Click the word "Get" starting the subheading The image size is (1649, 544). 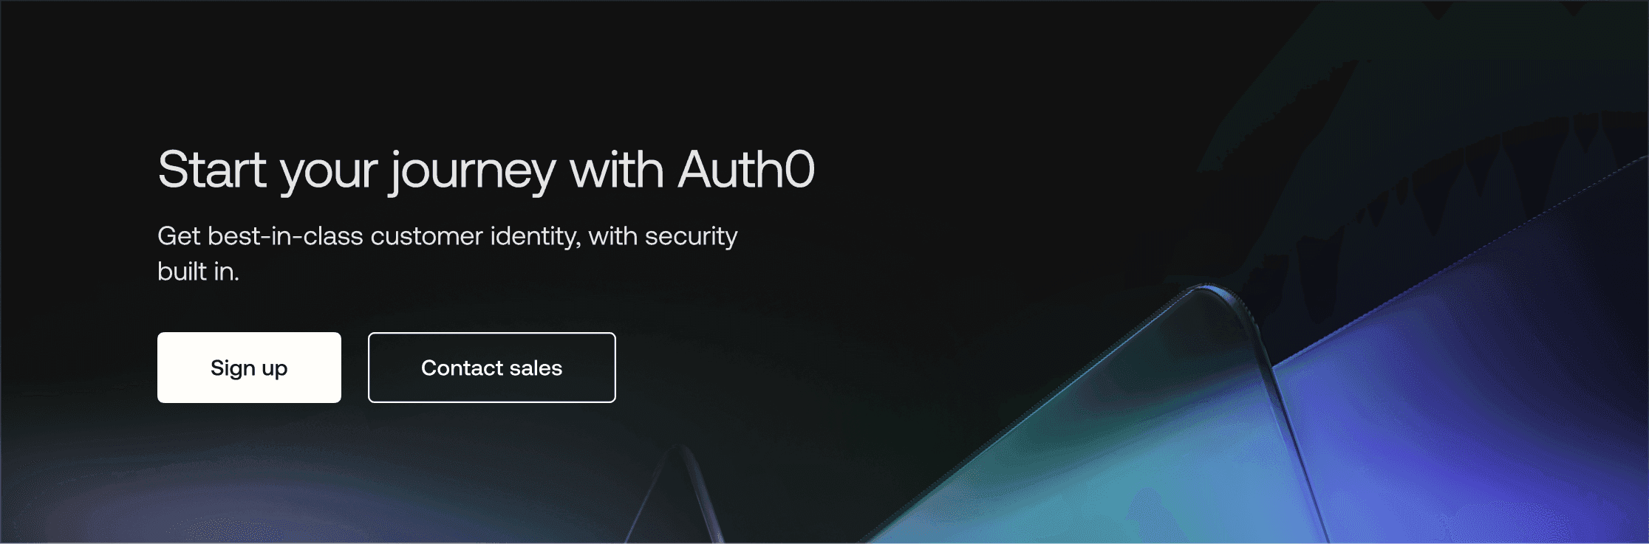(x=179, y=236)
